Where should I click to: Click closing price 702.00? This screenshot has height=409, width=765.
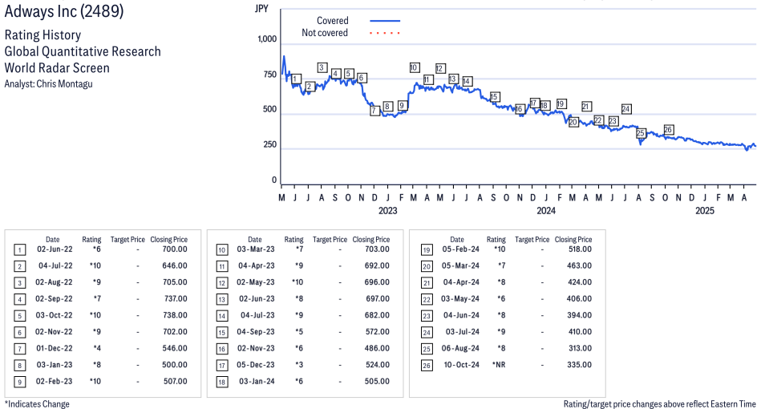pos(175,332)
